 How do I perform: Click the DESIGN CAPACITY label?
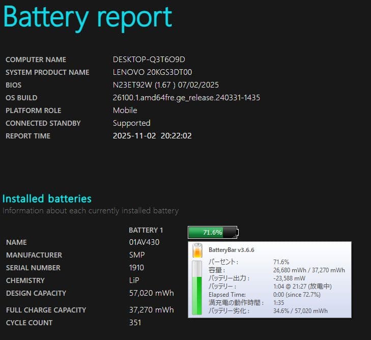click(x=36, y=293)
